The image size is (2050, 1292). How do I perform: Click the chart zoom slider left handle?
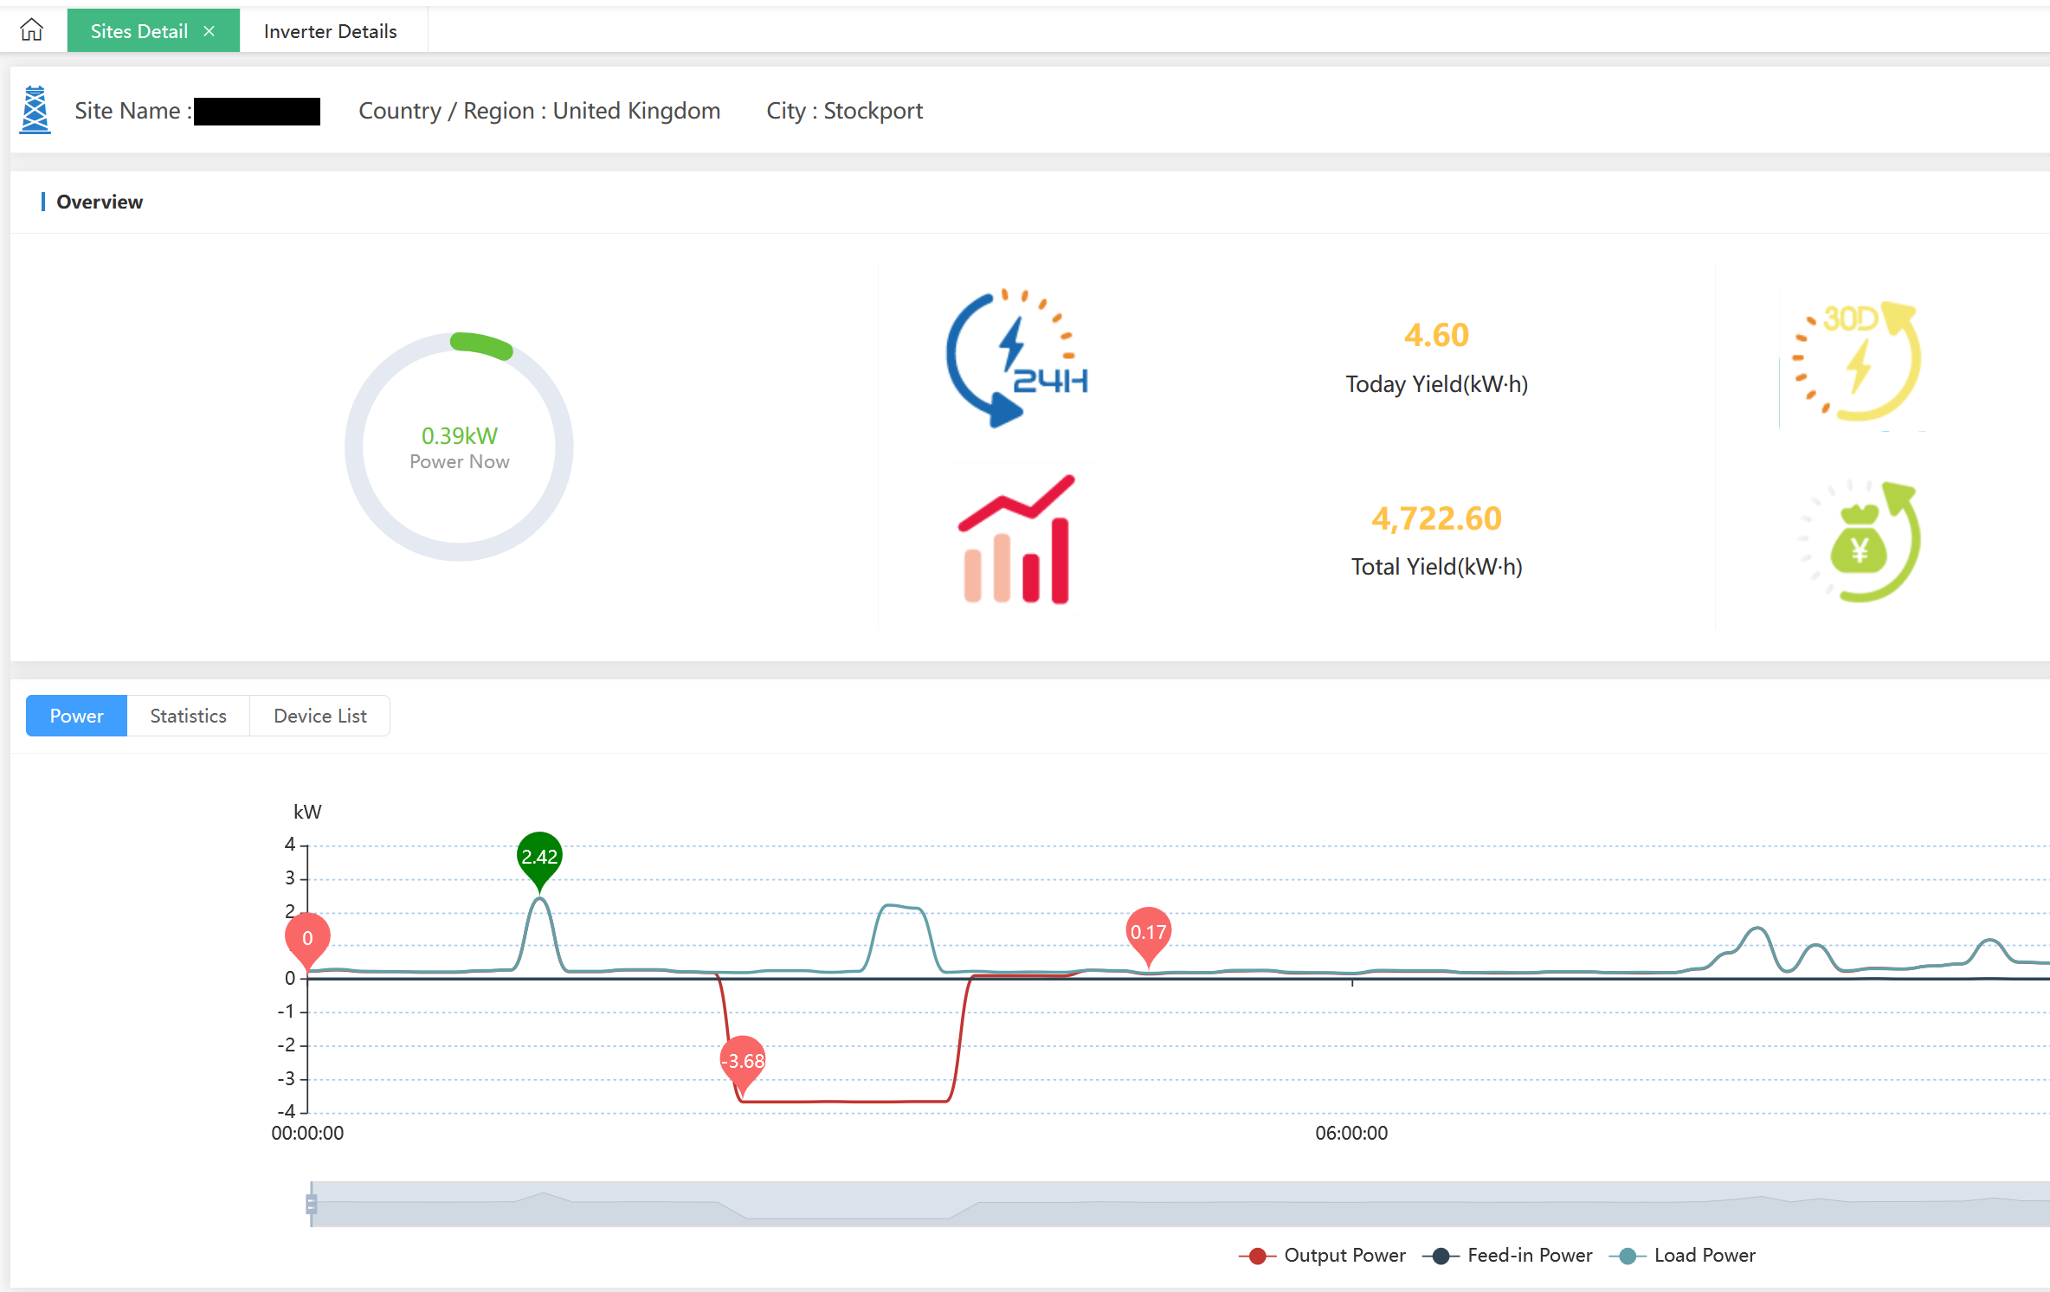click(312, 1204)
